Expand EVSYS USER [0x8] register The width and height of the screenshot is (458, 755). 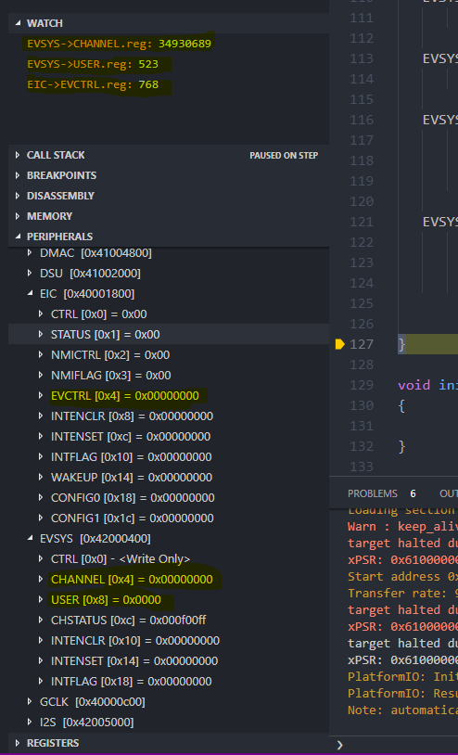(x=42, y=600)
